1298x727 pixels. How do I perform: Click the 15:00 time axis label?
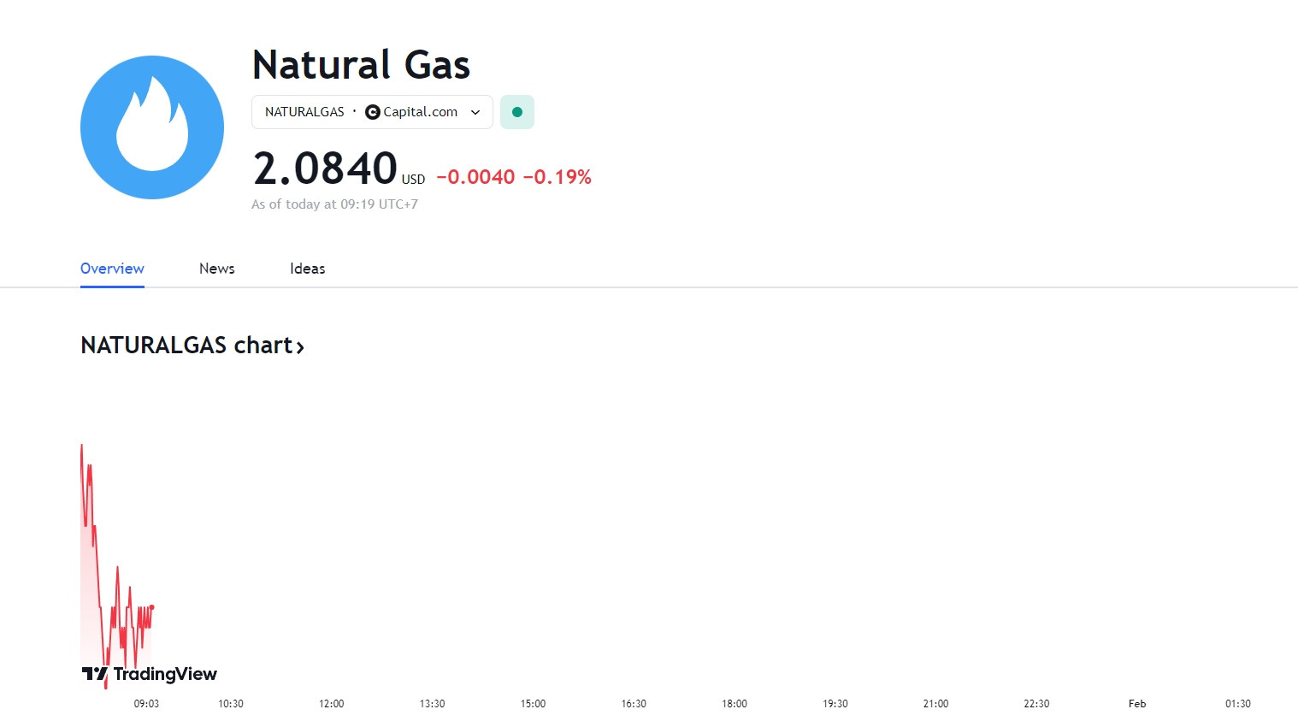point(533,704)
